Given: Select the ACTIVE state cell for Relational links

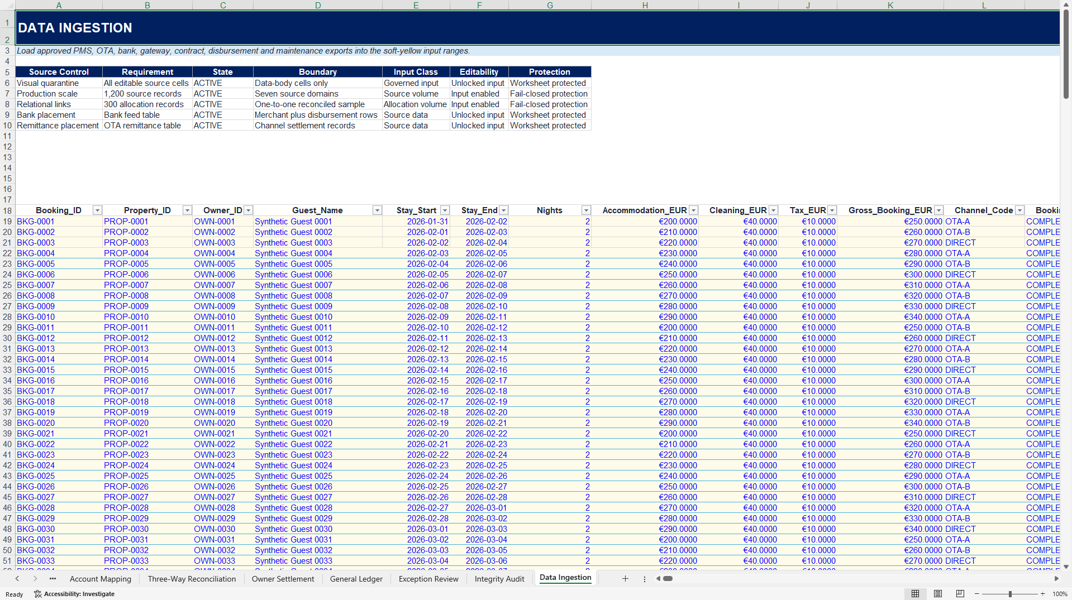Looking at the screenshot, I should pyautogui.click(x=223, y=104).
